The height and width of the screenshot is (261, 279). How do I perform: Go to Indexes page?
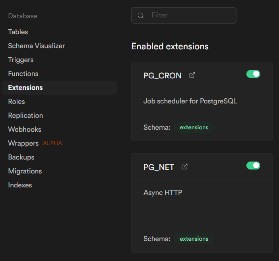20,185
